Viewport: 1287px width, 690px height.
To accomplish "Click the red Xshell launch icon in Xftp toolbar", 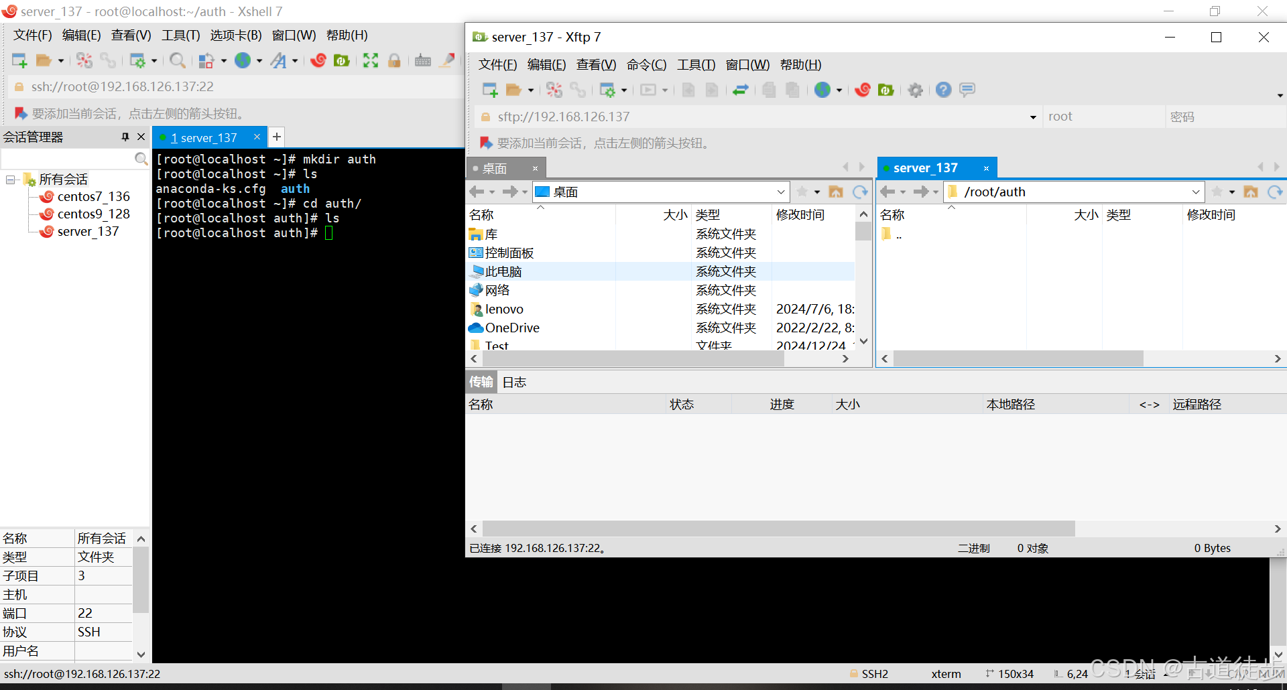I will (x=863, y=90).
